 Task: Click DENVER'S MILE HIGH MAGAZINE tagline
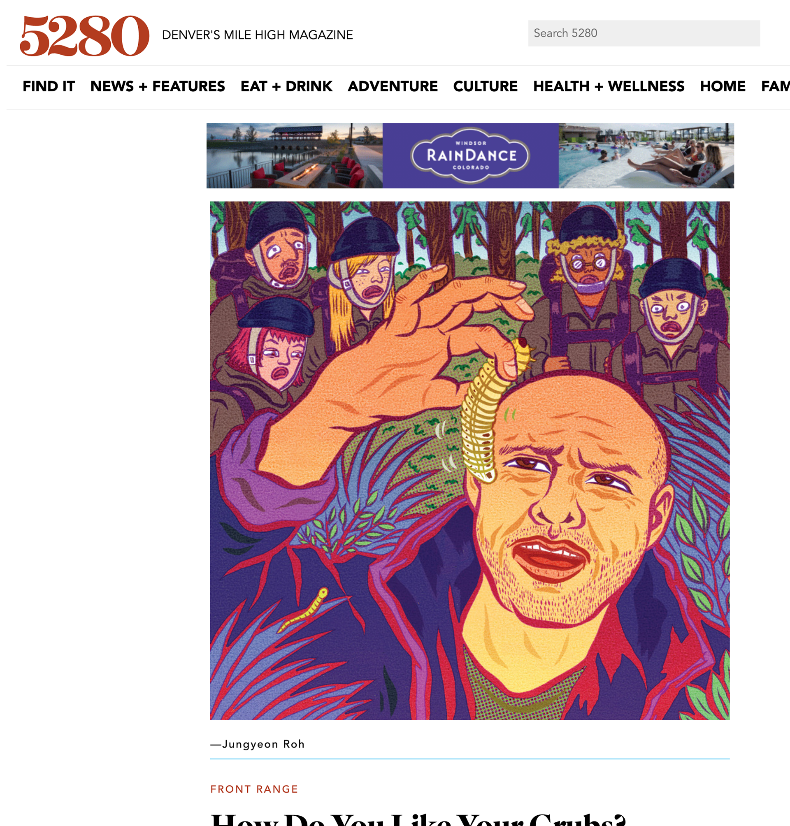[257, 35]
